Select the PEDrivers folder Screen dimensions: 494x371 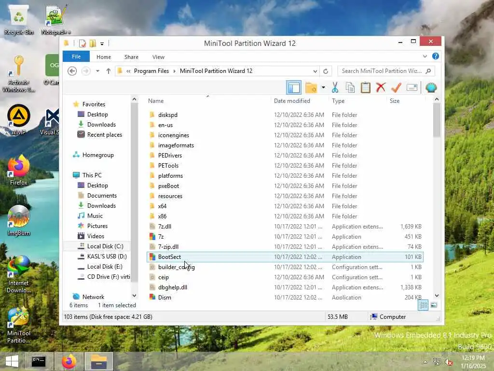(x=170, y=156)
